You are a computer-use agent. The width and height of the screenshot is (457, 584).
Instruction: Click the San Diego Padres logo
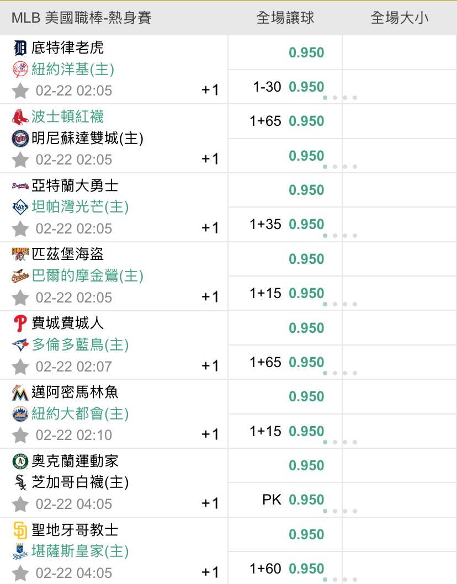coord(20,530)
